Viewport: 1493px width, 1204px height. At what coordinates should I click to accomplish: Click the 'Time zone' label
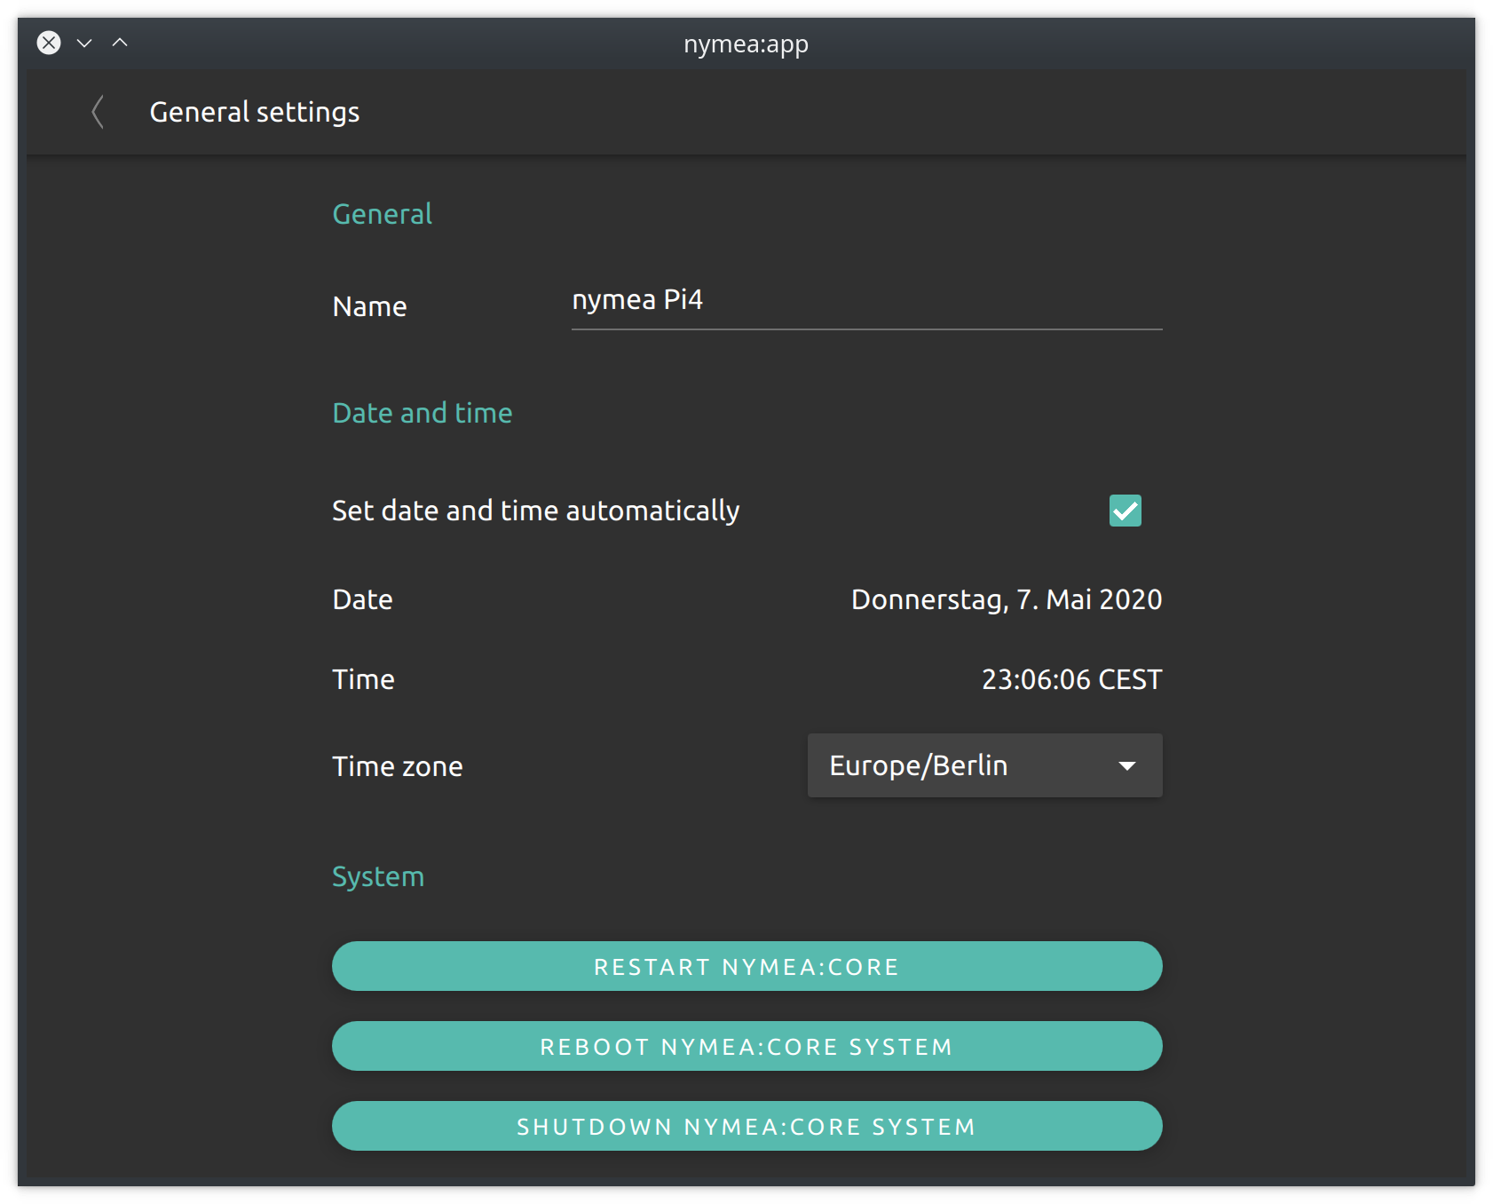398,766
